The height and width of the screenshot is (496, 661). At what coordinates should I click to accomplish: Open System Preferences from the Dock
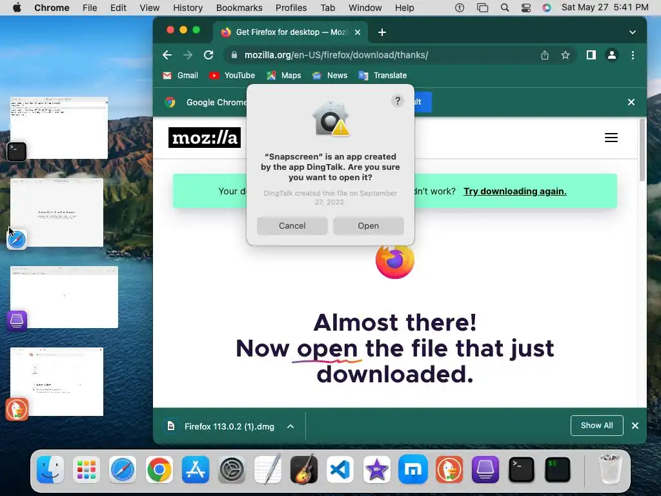[x=232, y=469]
